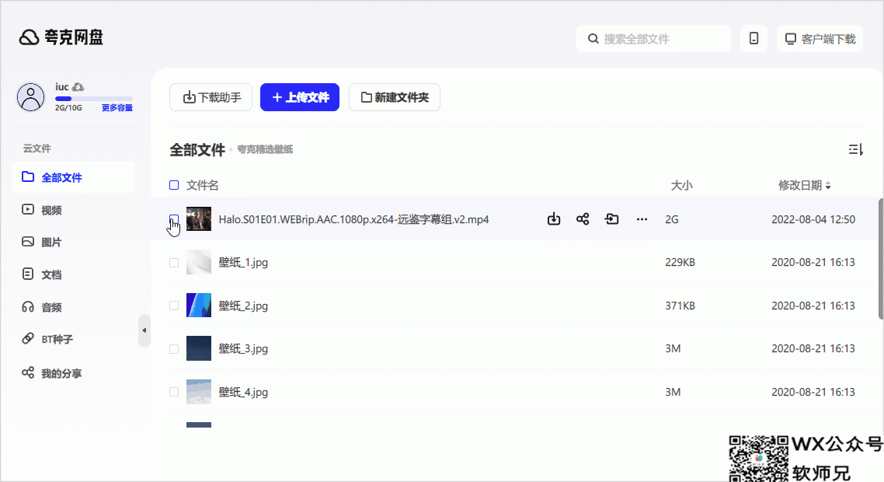Click the move/transfer icon on Halo row
The width and height of the screenshot is (884, 482).
tap(611, 219)
